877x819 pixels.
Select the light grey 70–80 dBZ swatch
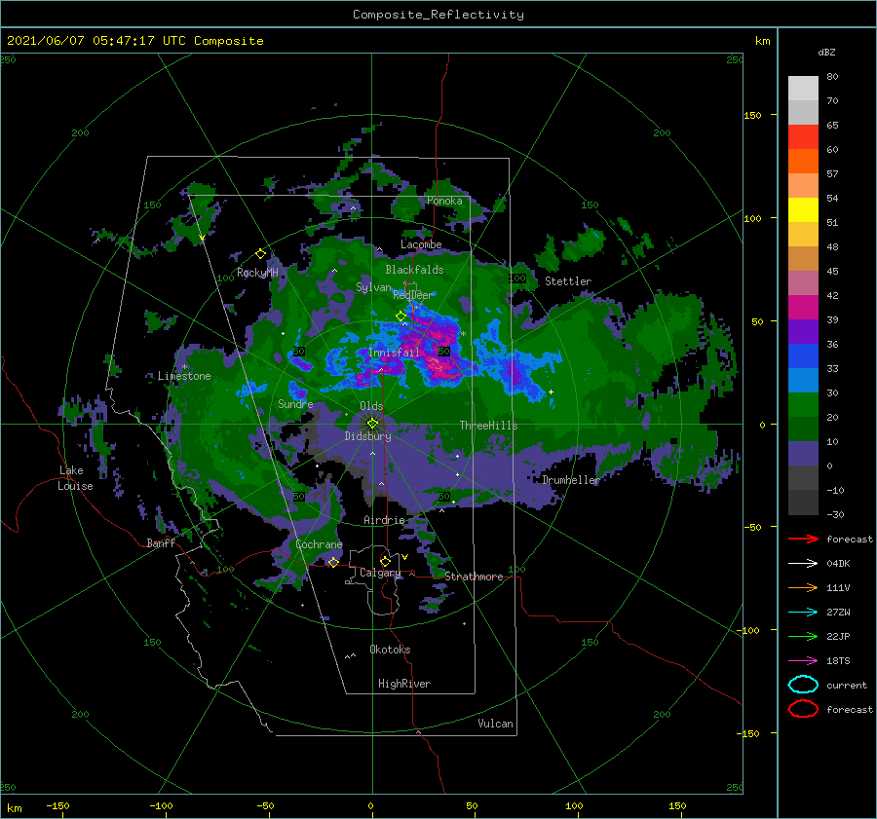click(x=803, y=89)
